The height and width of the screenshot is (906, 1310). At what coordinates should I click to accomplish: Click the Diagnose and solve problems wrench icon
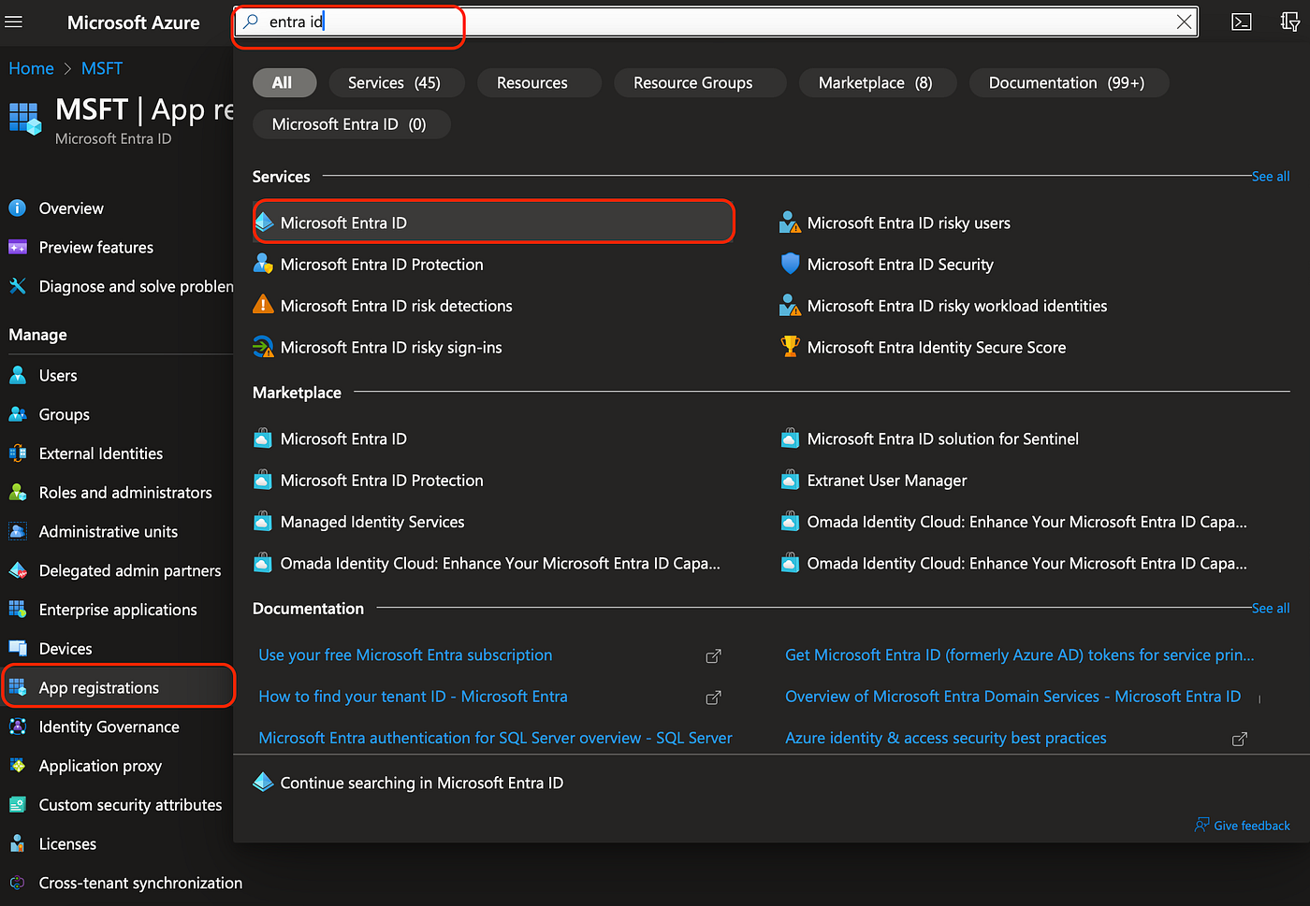[x=17, y=286]
